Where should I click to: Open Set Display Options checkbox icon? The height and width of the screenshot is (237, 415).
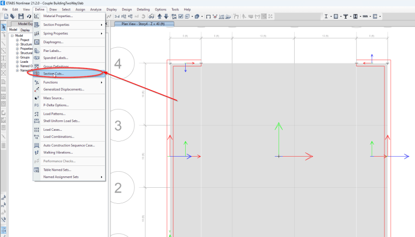coord(181,17)
